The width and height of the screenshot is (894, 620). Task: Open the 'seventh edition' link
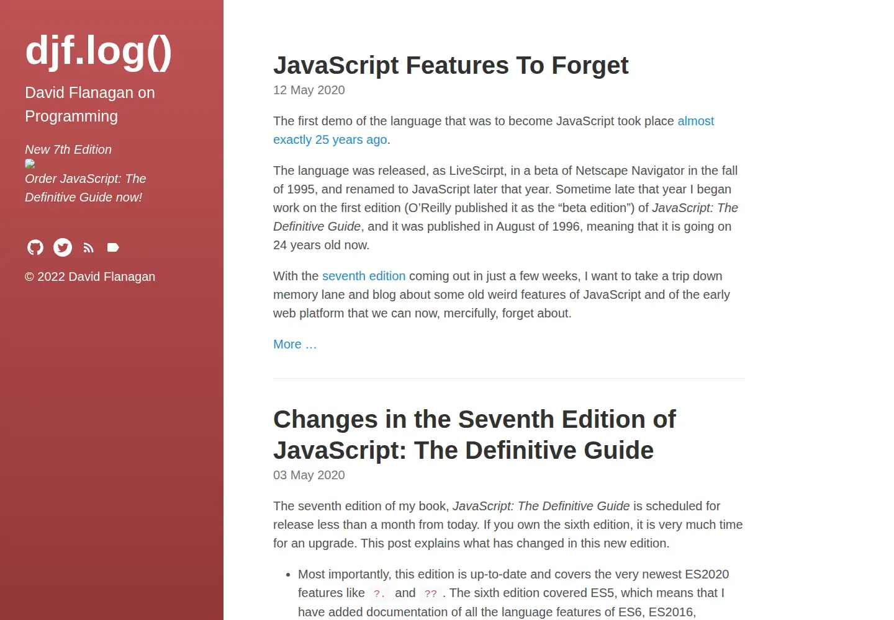pyautogui.click(x=364, y=276)
